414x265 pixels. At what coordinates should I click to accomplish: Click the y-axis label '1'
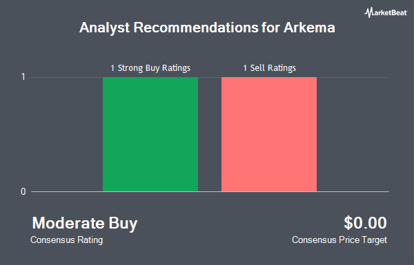pos(23,77)
